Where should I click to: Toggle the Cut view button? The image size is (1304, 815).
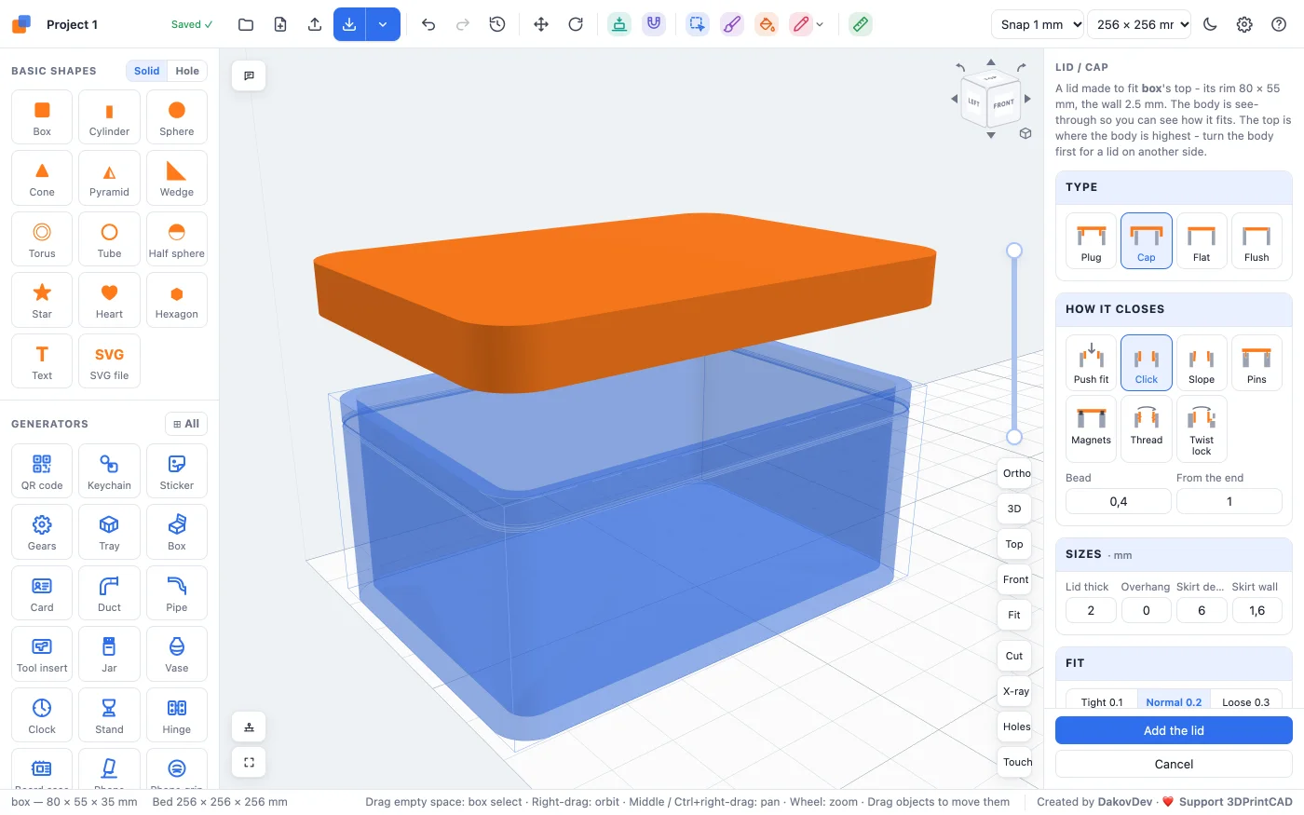[1014, 656]
